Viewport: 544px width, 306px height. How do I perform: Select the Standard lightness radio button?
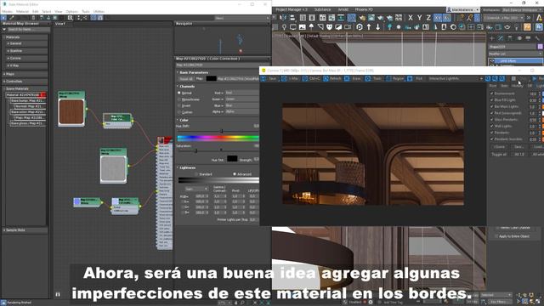tap(196, 173)
